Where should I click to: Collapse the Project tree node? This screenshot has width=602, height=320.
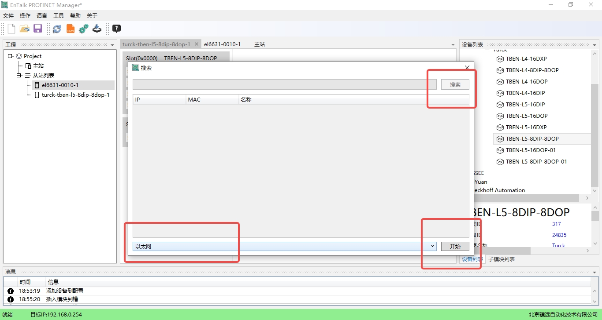[10, 56]
